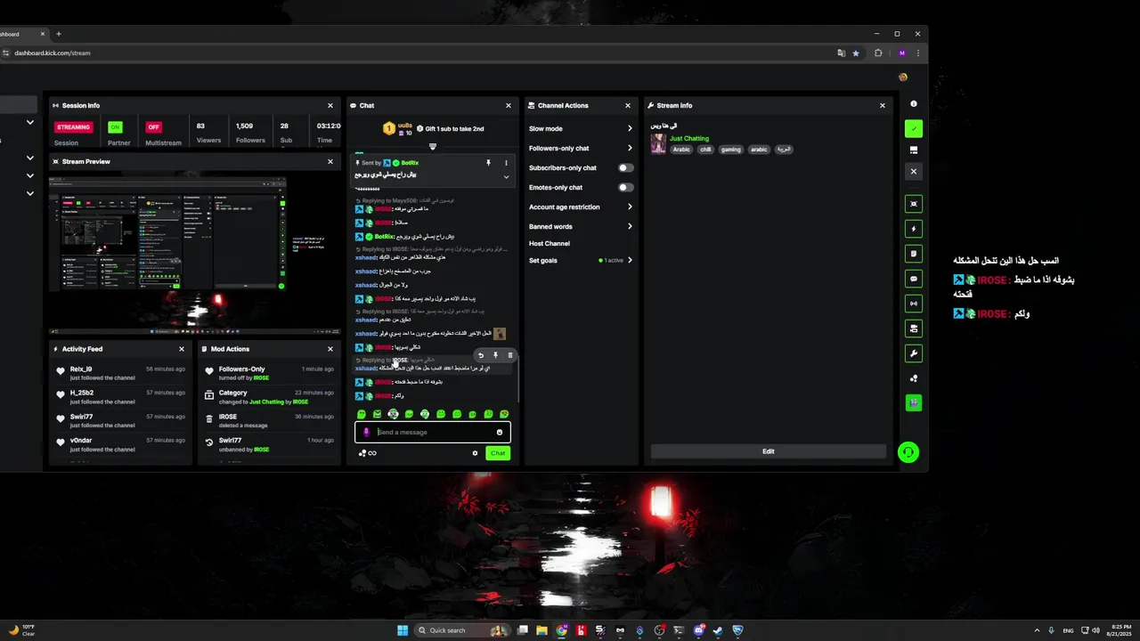Open the pinned message three-dot menu

506,163
